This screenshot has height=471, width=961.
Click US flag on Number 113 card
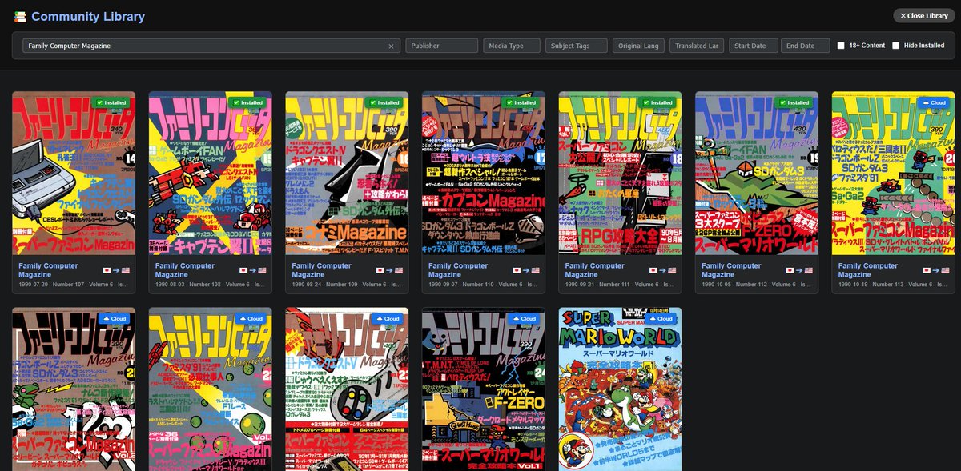pos(945,270)
